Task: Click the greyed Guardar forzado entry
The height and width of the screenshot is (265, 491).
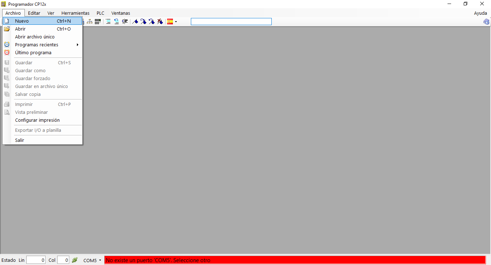Action: 43,79
